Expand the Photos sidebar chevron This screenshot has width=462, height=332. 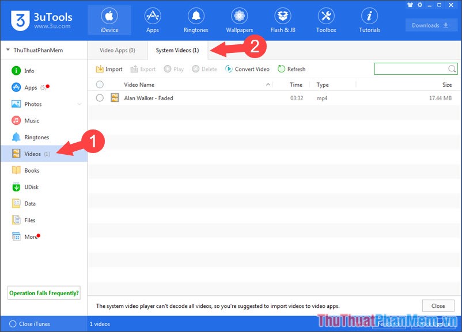tap(79, 104)
